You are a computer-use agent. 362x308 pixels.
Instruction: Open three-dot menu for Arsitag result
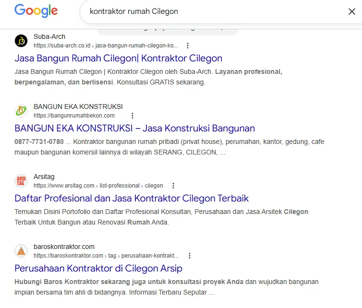tap(173, 186)
